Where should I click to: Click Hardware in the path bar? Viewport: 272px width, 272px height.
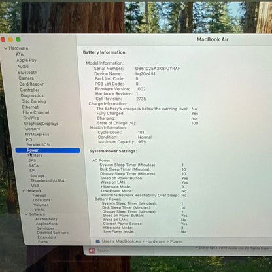tap(155, 241)
